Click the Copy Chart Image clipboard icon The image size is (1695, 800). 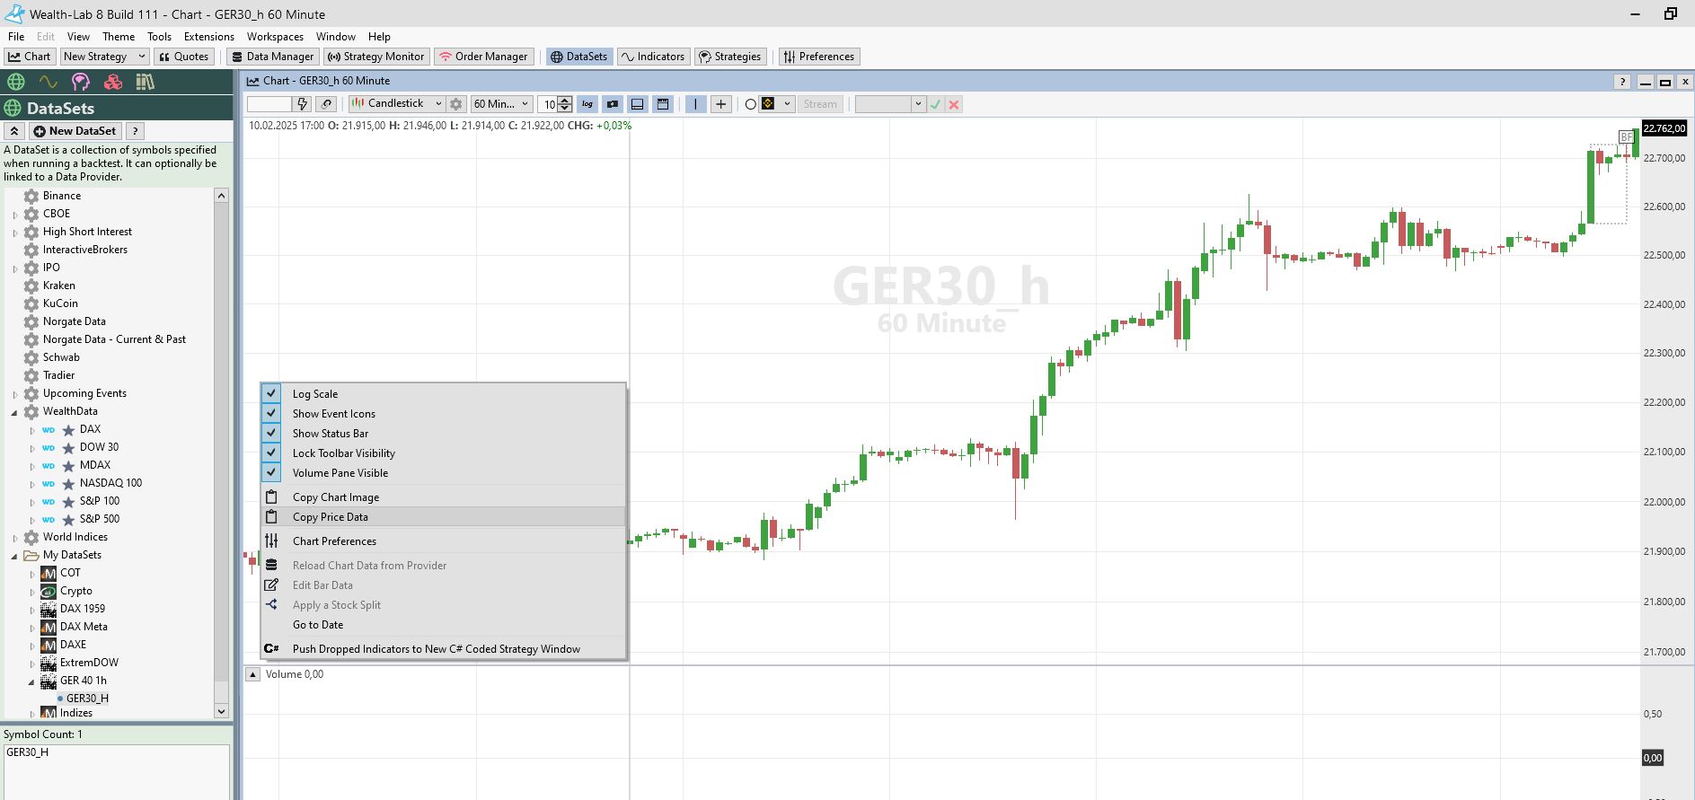coord(271,497)
